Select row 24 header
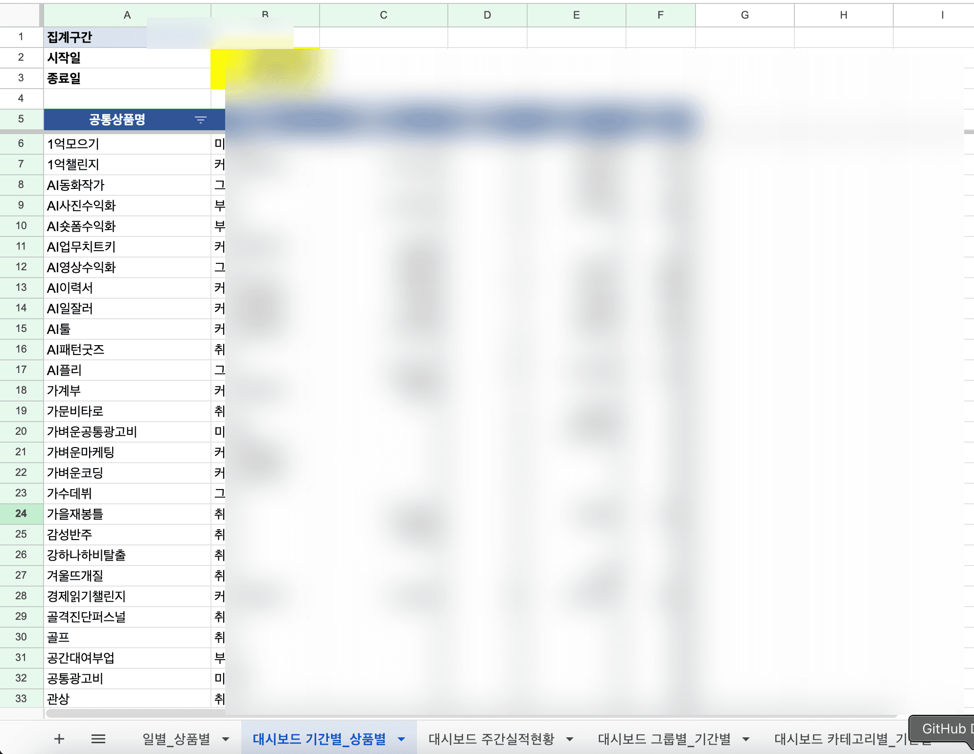This screenshot has width=974, height=754. click(21, 514)
